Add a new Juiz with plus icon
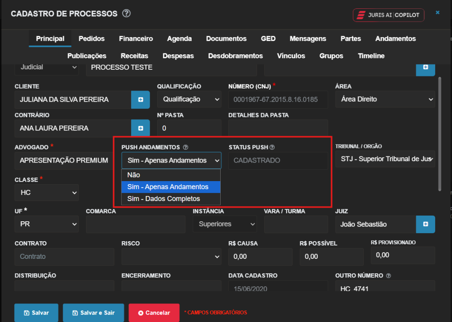The height and width of the screenshot is (322, 452). tap(425, 224)
